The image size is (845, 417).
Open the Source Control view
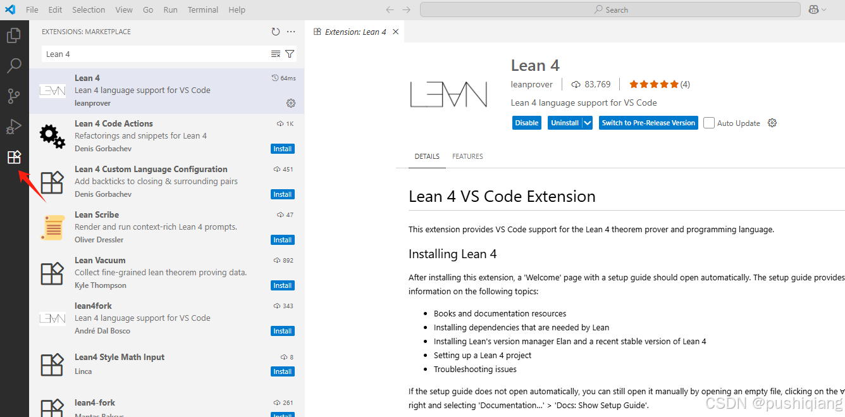click(x=14, y=96)
